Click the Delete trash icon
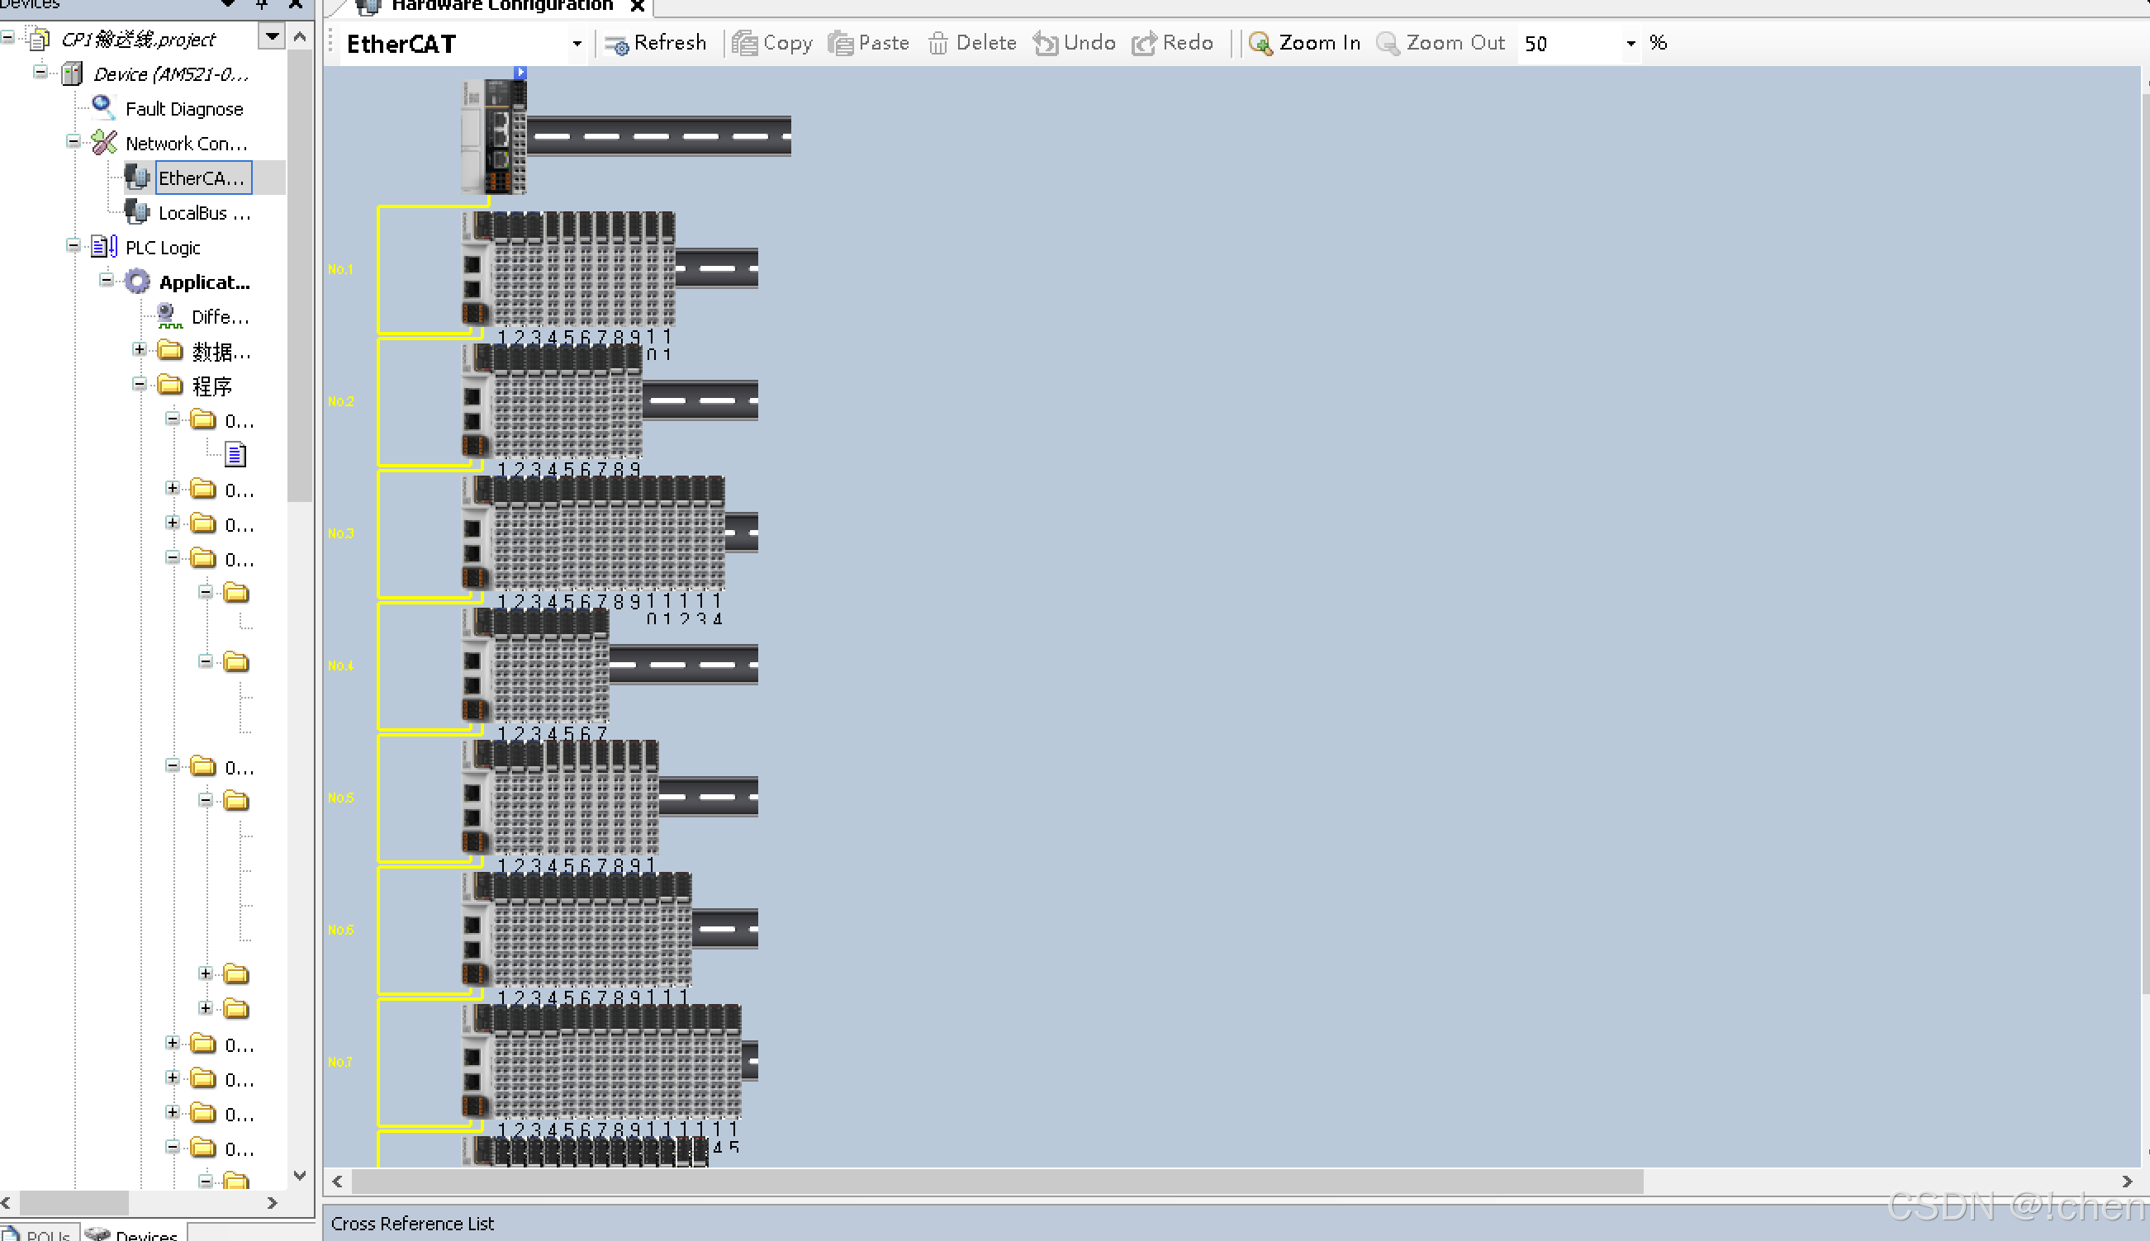Screen dimensions: 2150x1241 tap(937, 44)
